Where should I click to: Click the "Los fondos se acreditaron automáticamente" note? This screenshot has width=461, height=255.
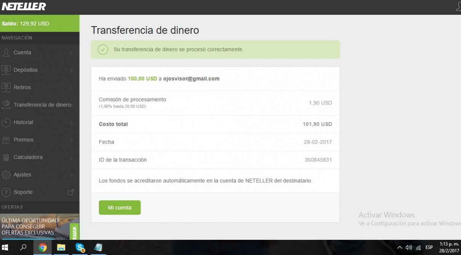pyautogui.click(x=206, y=181)
